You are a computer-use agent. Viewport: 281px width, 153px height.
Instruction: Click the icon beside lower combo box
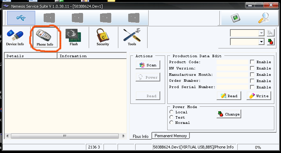(270, 42)
